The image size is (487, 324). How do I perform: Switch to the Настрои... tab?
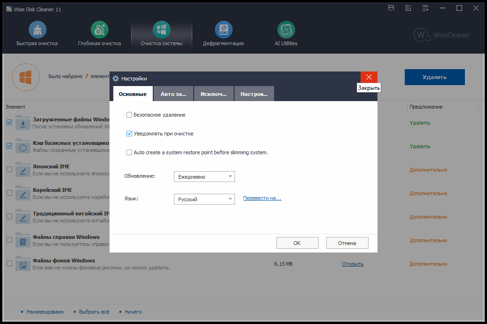(x=254, y=94)
